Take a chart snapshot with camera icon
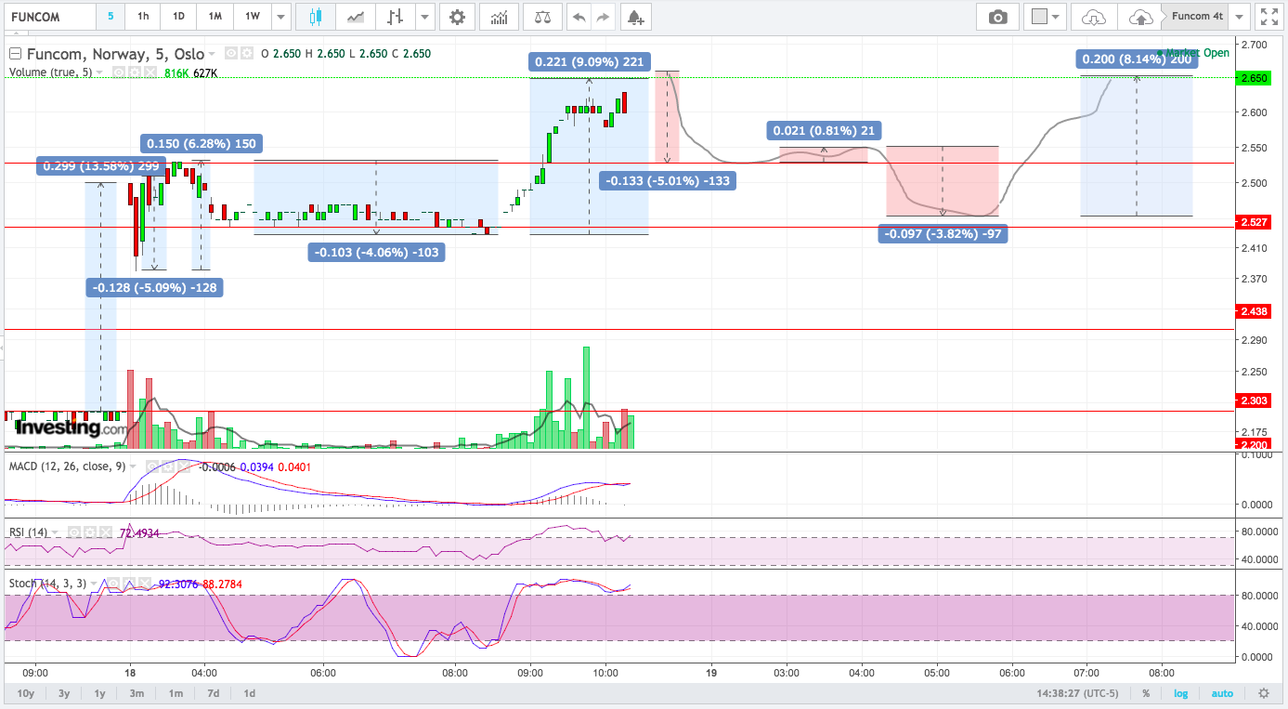 [997, 17]
